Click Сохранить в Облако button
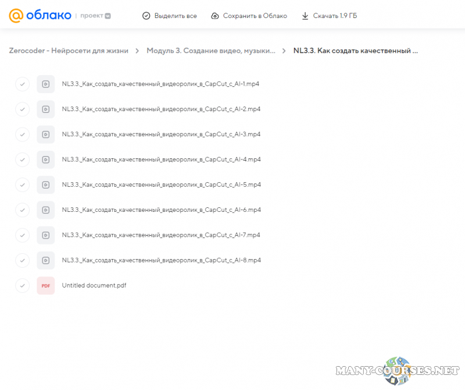 pos(249,16)
